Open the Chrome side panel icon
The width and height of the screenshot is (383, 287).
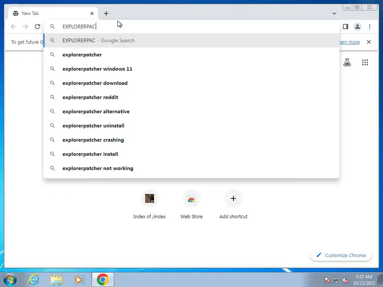tap(345, 27)
